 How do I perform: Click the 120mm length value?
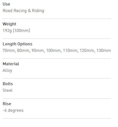pyautogui.click(x=87, y=51)
